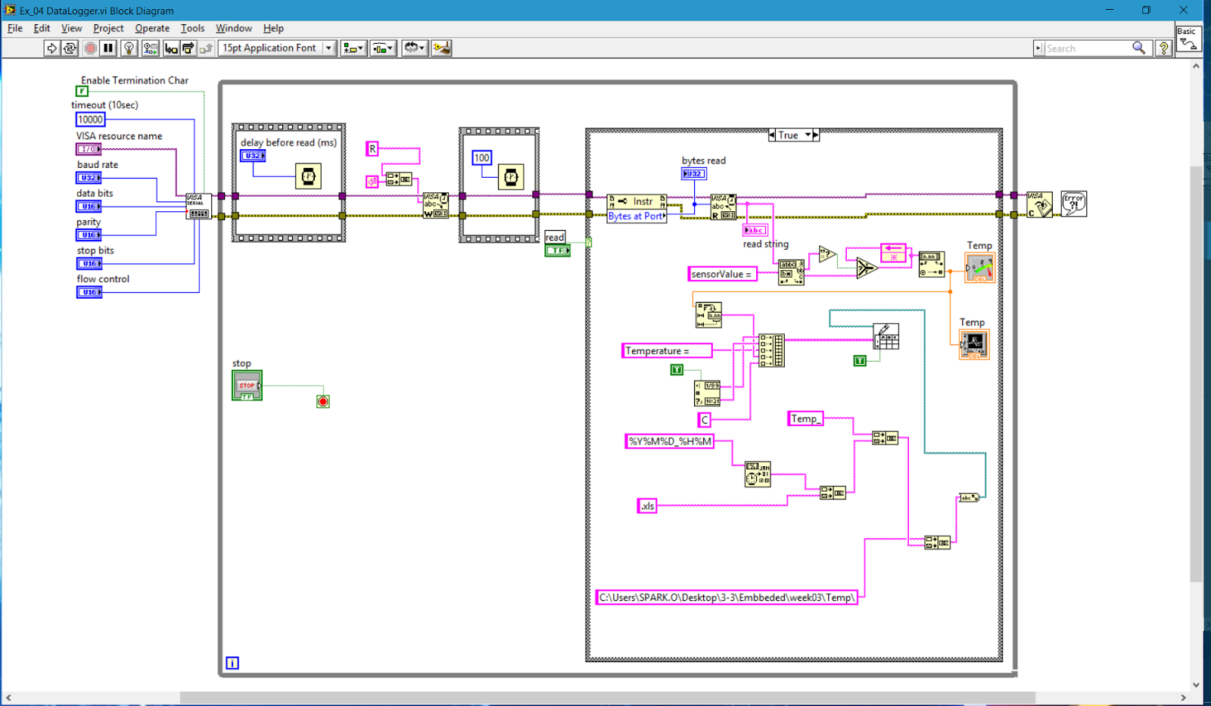This screenshot has height=706, width=1211.
Task: Click the Context Help question mark button
Action: click(x=1164, y=48)
